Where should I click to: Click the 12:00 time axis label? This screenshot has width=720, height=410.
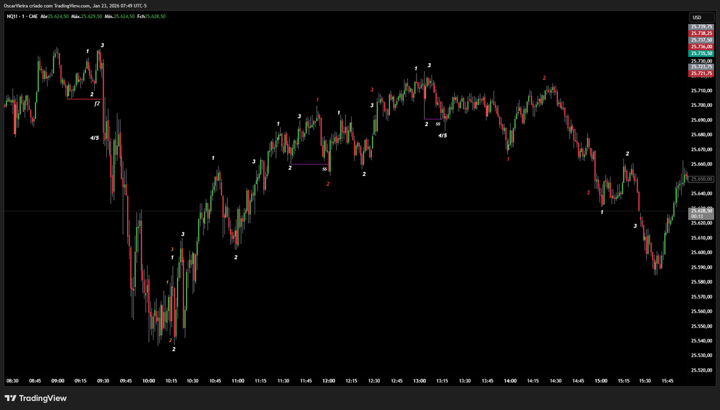click(x=329, y=381)
